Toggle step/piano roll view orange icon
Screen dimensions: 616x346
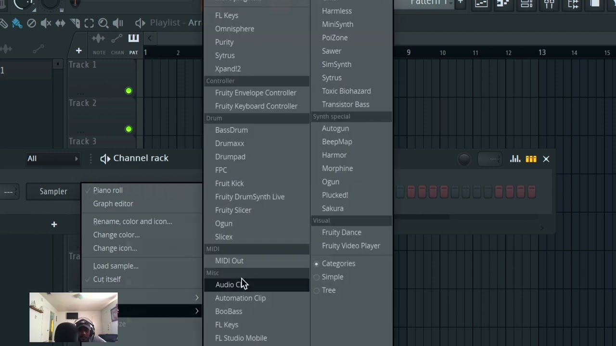531,159
